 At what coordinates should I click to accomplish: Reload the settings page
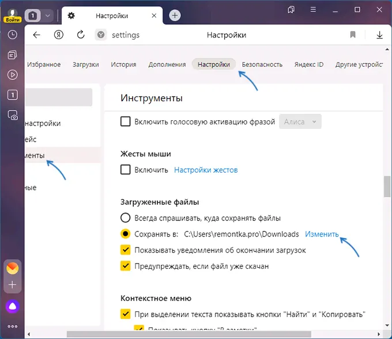81,35
